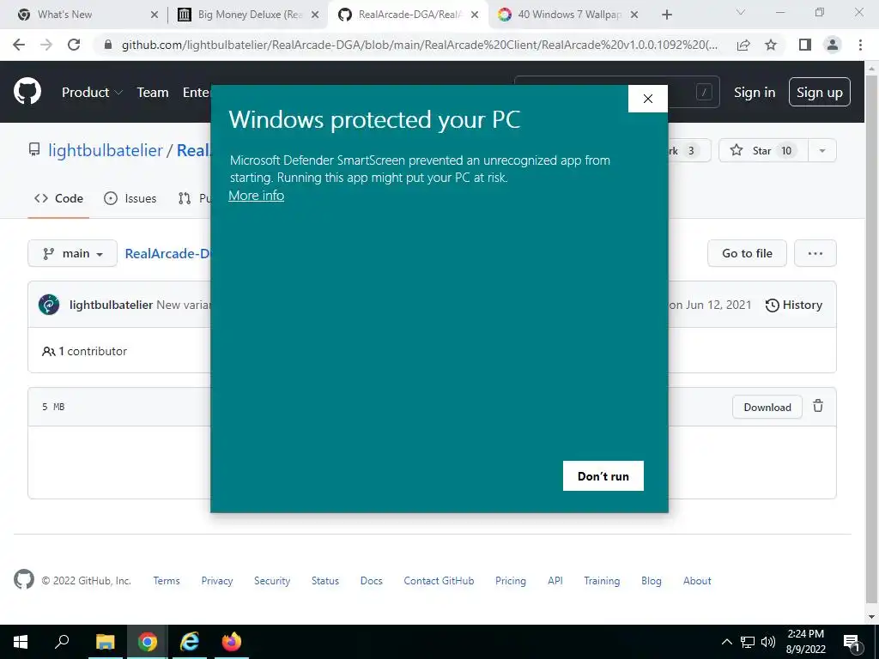Expand the Product menu dropdown

coord(92,93)
